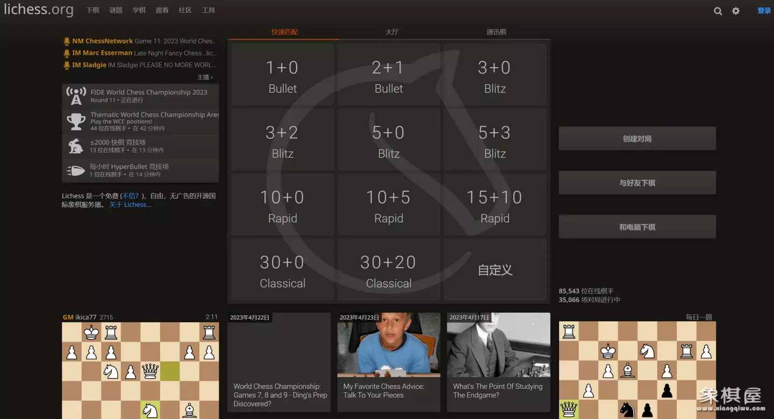Click the search magnifier icon

tap(718, 11)
